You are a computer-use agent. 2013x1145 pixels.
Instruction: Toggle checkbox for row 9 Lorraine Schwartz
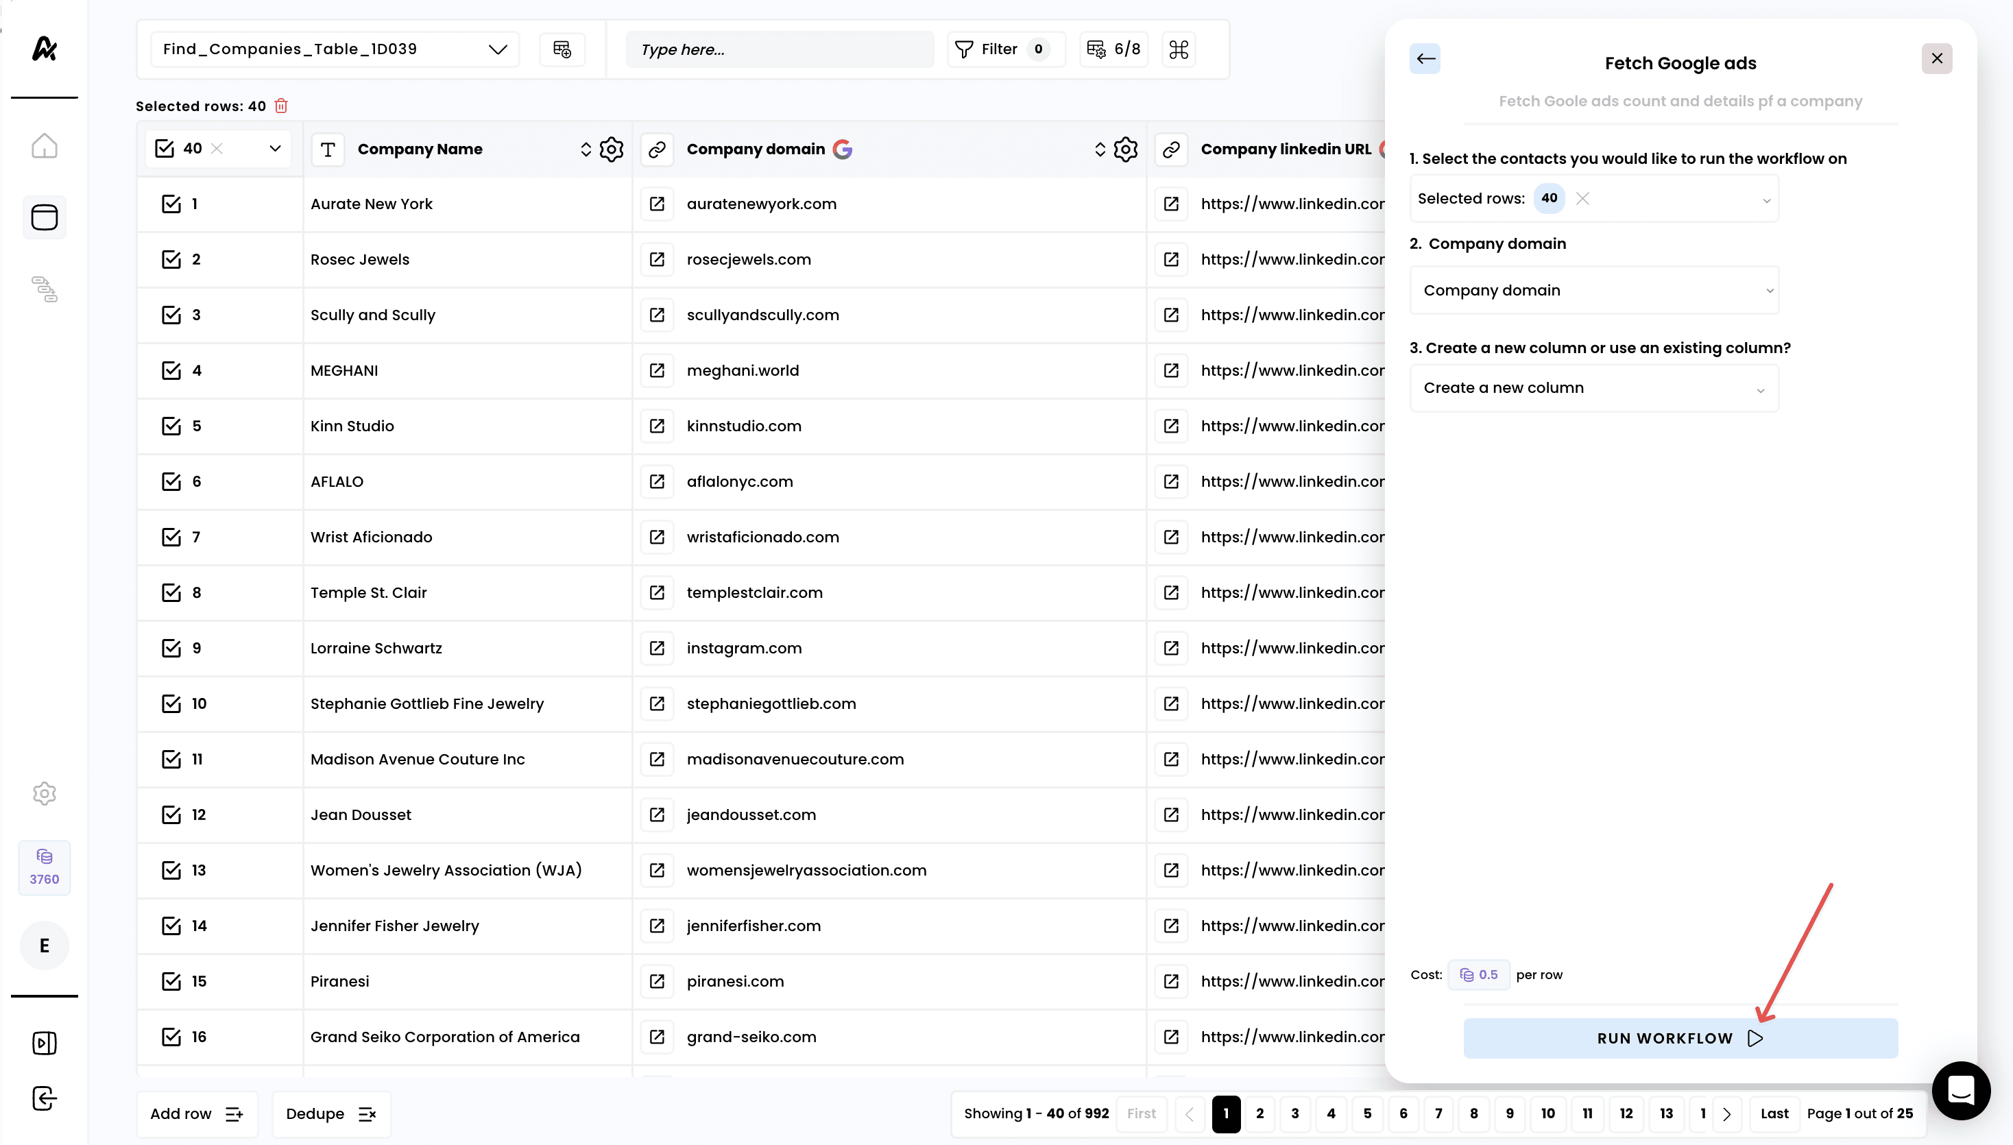pyautogui.click(x=171, y=648)
